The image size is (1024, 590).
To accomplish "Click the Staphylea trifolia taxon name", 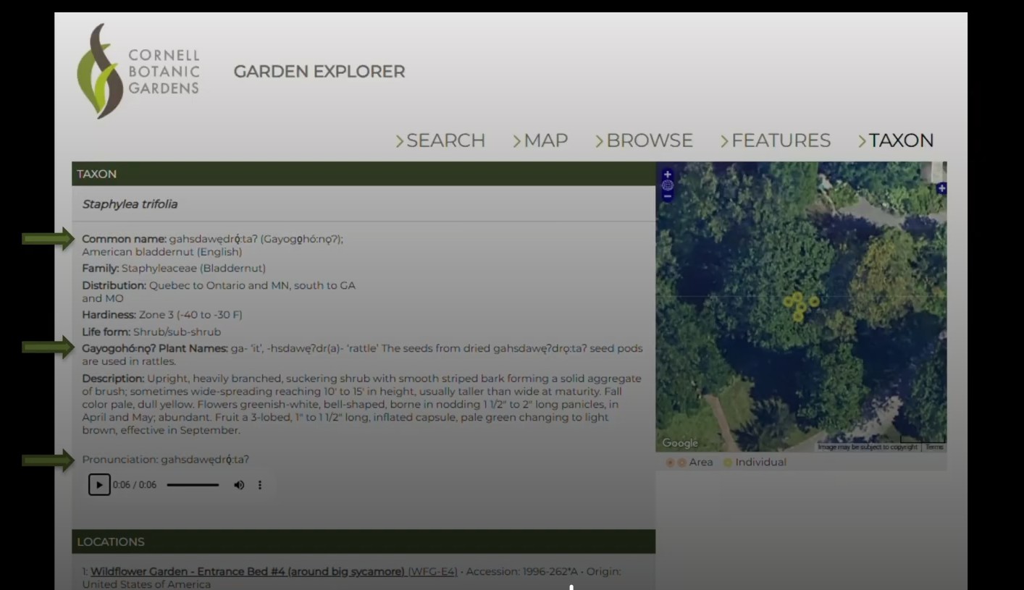I will pyautogui.click(x=130, y=204).
